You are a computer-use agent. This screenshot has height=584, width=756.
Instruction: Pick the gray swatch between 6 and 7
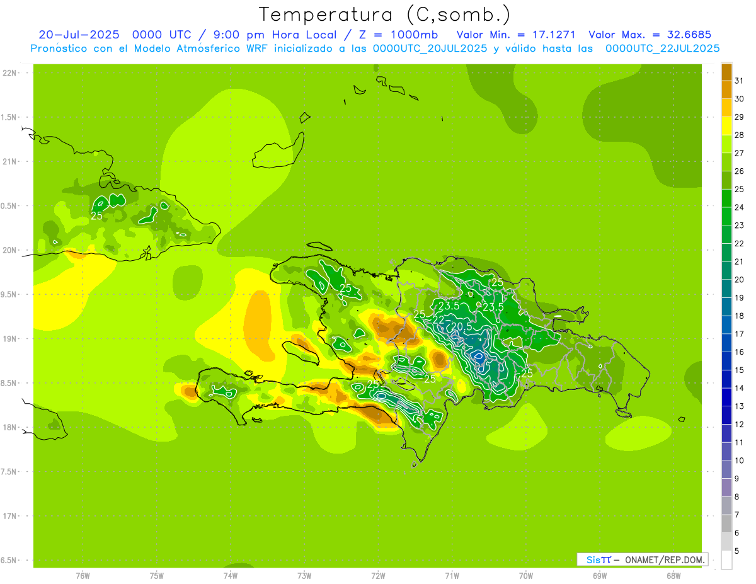coord(726,524)
